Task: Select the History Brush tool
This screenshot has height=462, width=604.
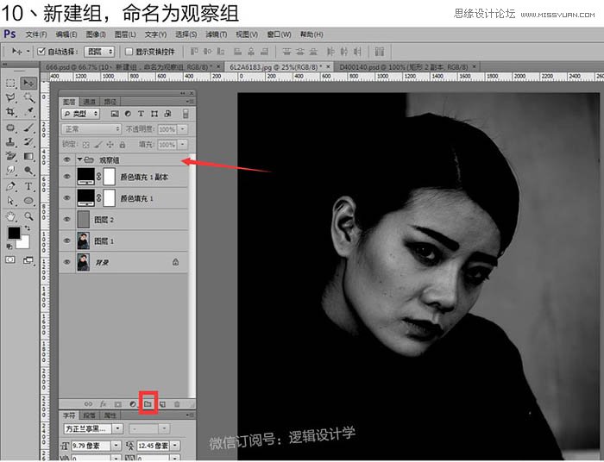Action: [28, 141]
